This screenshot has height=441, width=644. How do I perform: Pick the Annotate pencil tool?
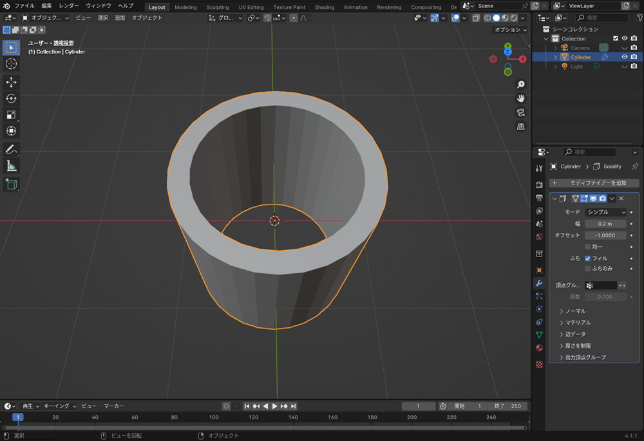click(x=11, y=150)
